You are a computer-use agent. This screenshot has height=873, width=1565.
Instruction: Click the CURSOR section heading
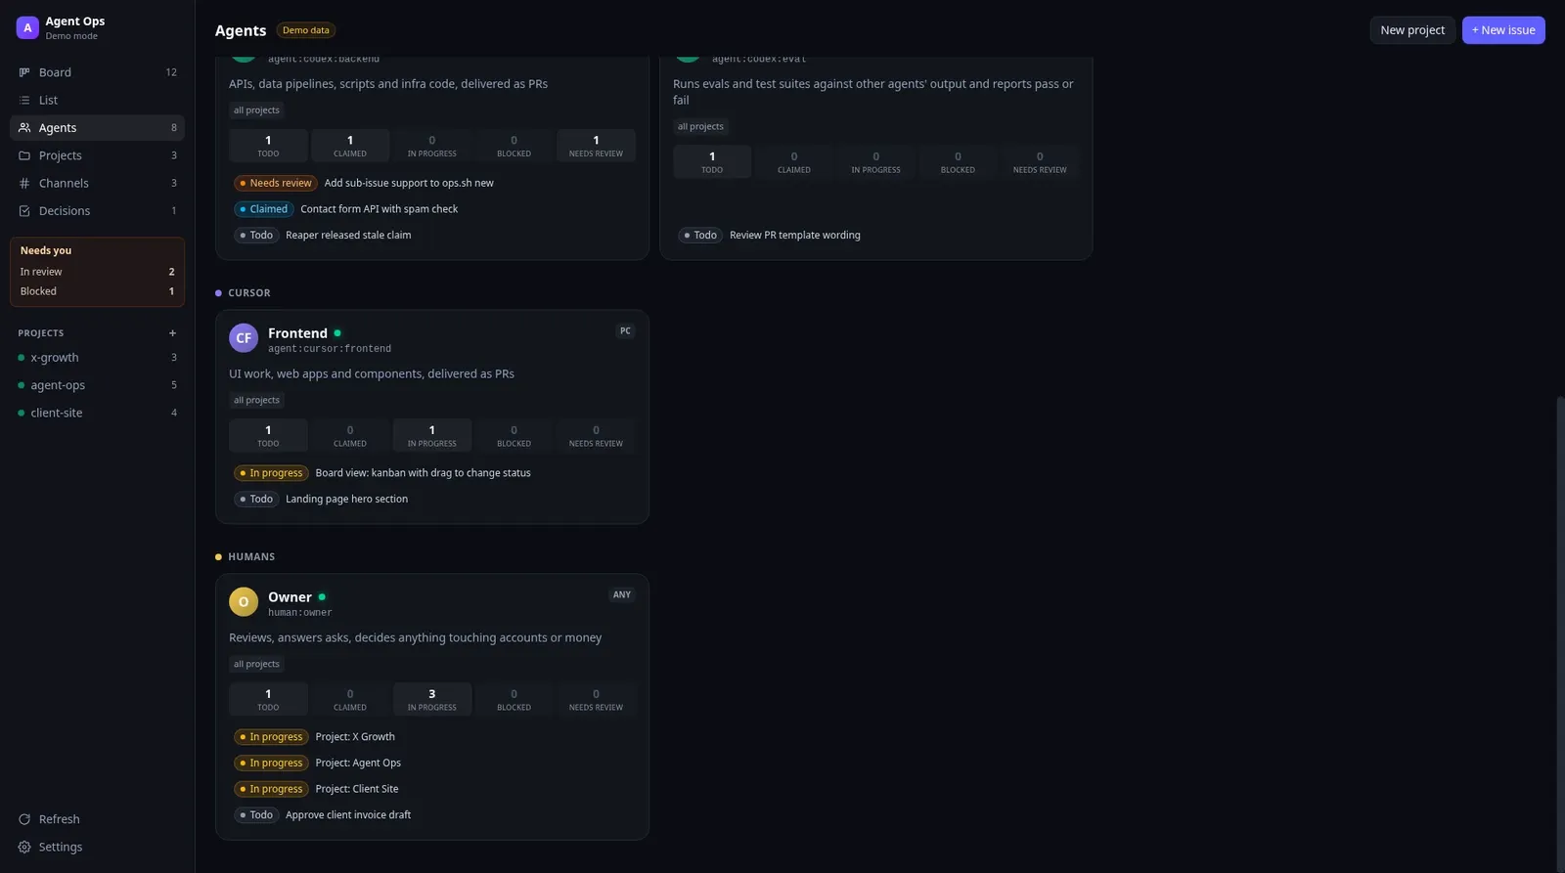[x=249, y=293]
